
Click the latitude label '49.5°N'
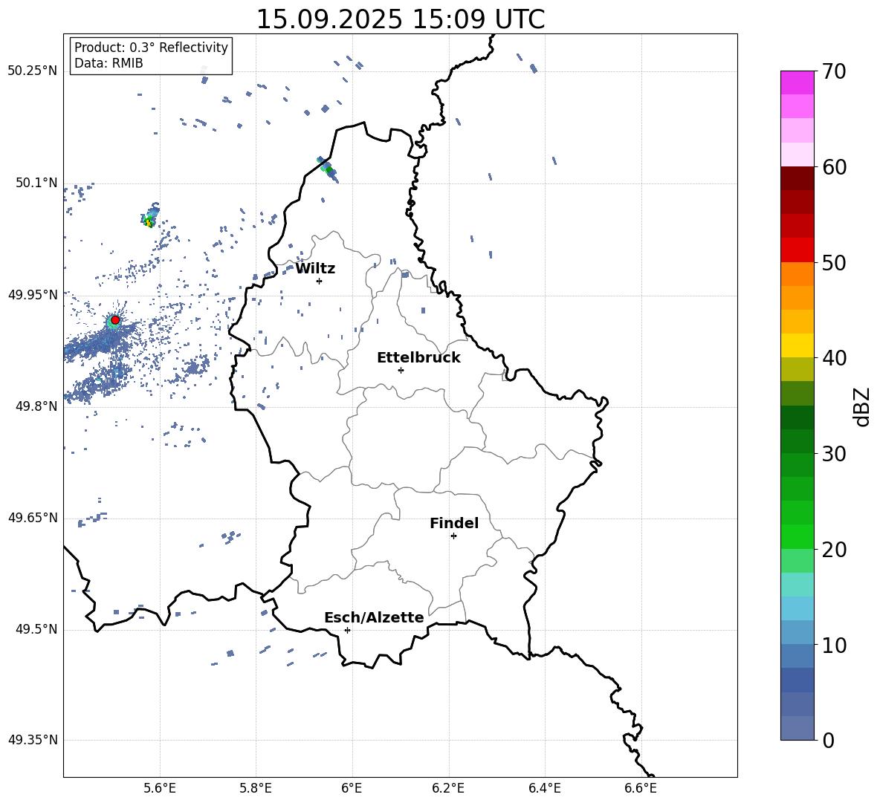point(36,629)
